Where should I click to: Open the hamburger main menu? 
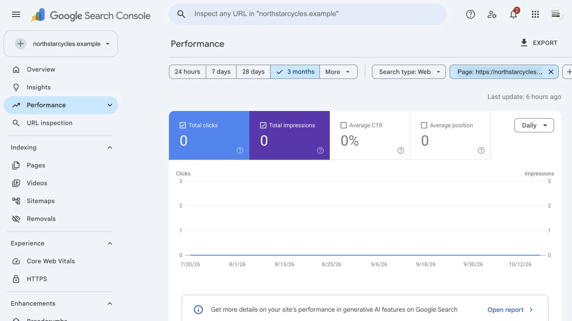[16, 14]
